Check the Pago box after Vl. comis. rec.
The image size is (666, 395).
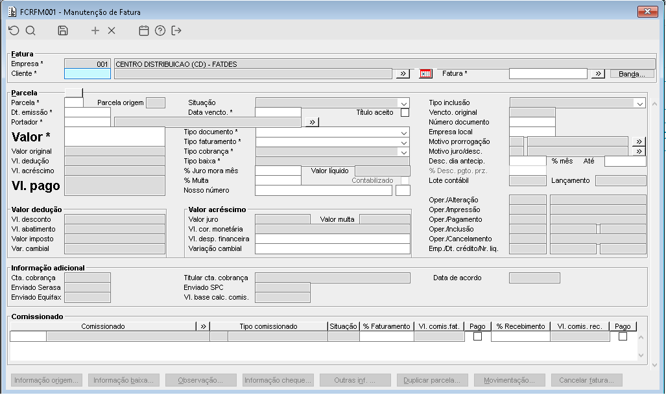pos(623,337)
